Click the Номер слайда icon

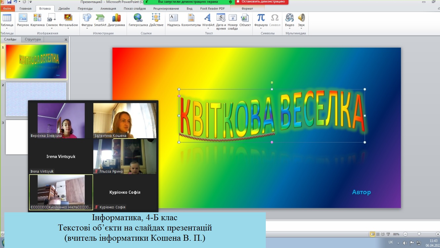point(233,18)
